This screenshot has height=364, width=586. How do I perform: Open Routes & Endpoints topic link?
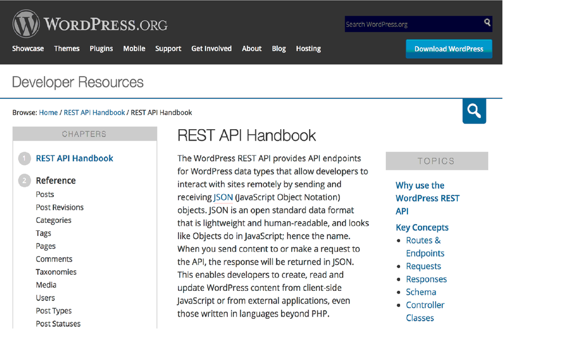[425, 247]
